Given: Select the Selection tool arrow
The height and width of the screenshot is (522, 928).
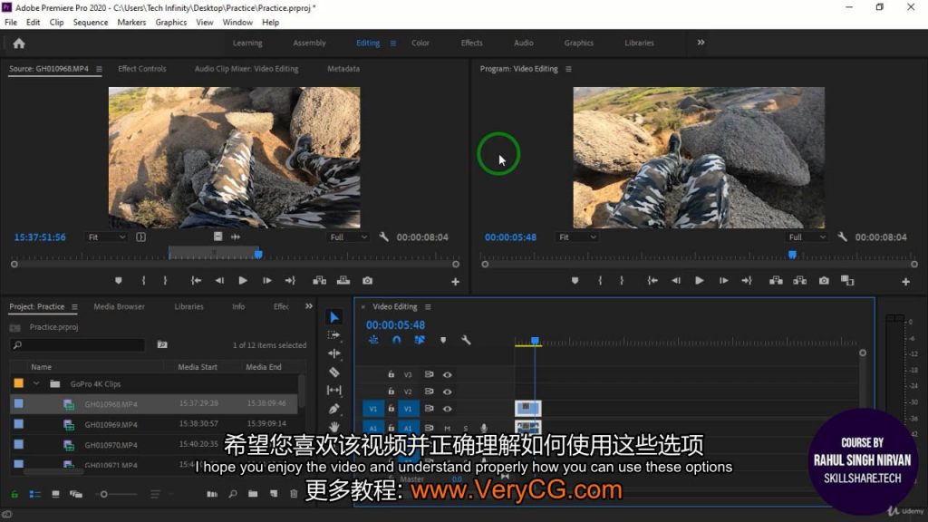Looking at the screenshot, I should (x=333, y=317).
